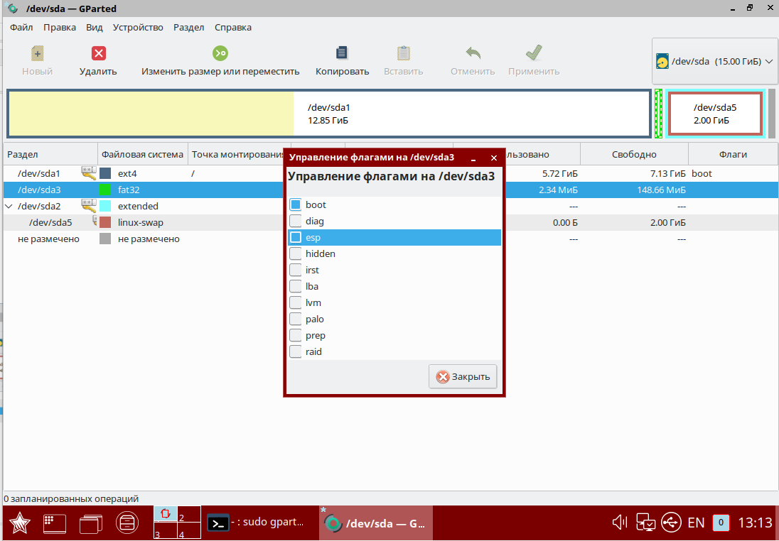Click the green fat32 color swatch
The image size is (779, 541).
tap(105, 190)
